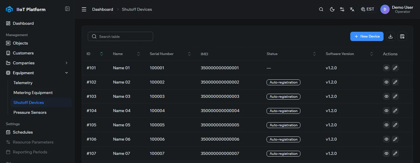Click the New Device button
Screen dimensions: 420x163
[x=367, y=36]
